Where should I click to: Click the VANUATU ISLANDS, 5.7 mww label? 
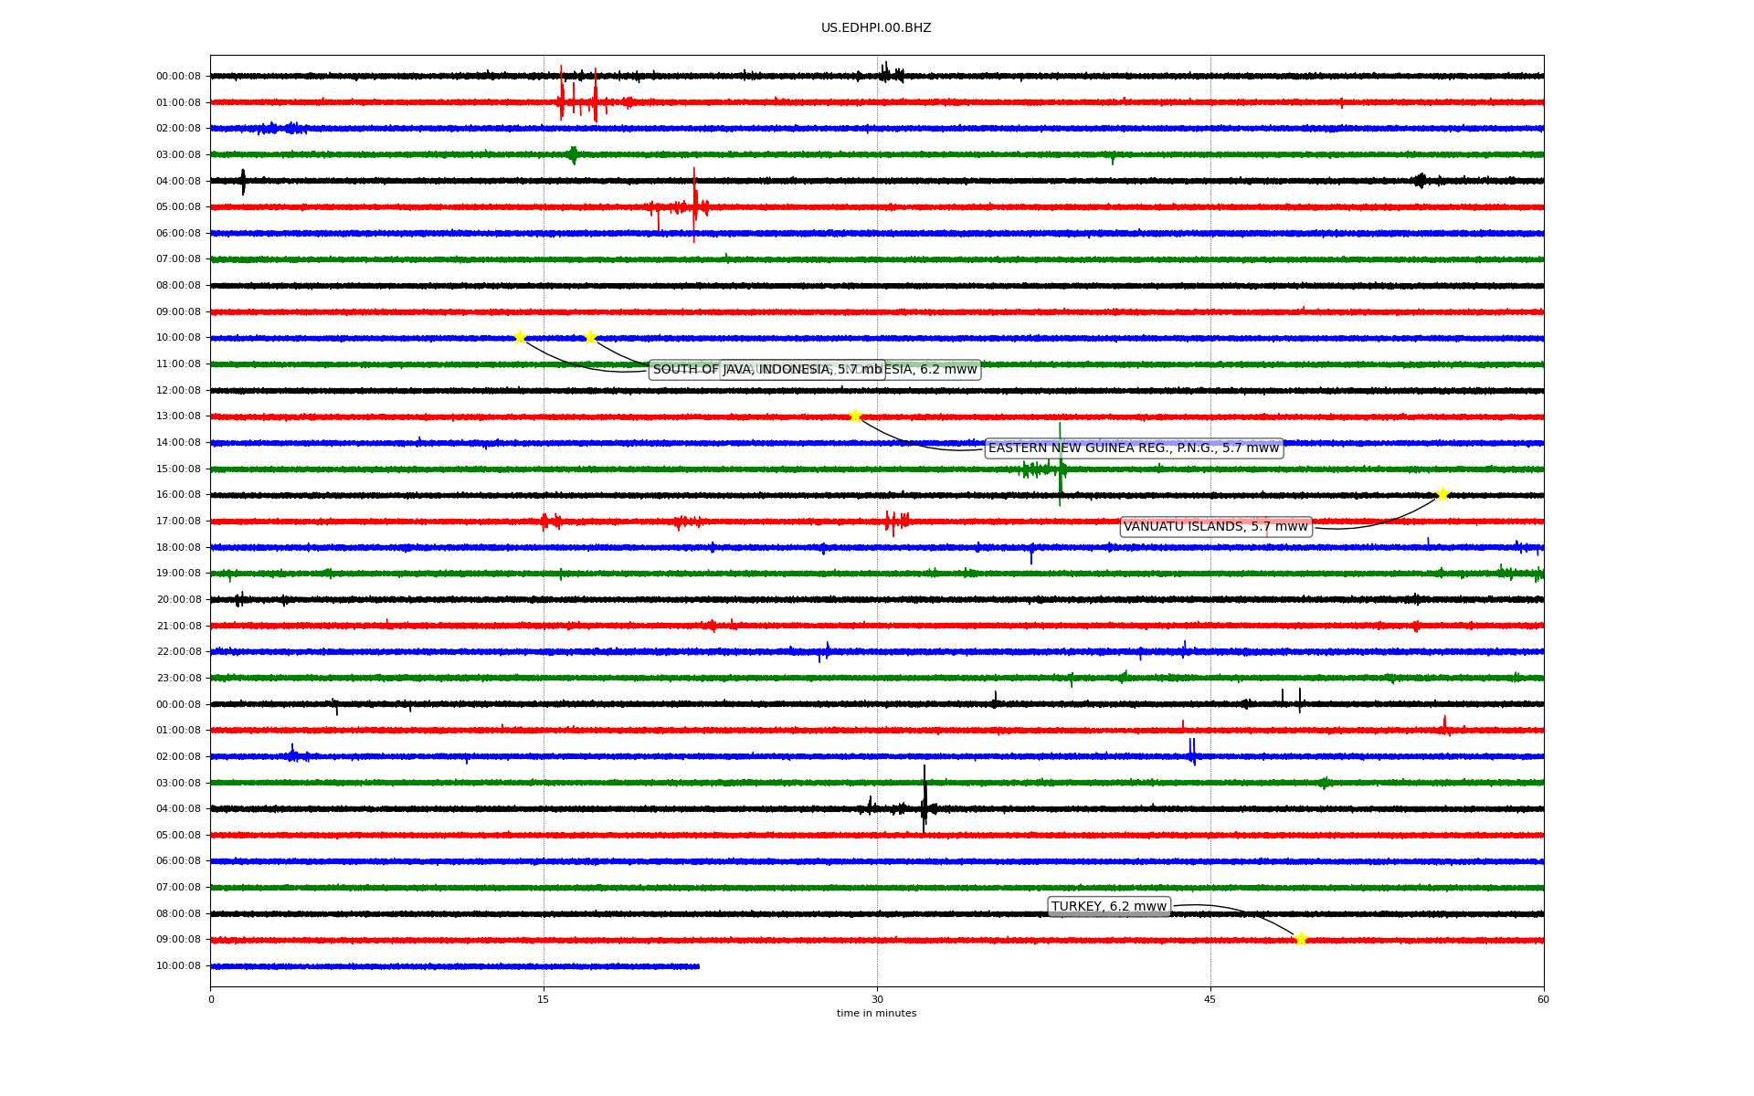[1216, 526]
